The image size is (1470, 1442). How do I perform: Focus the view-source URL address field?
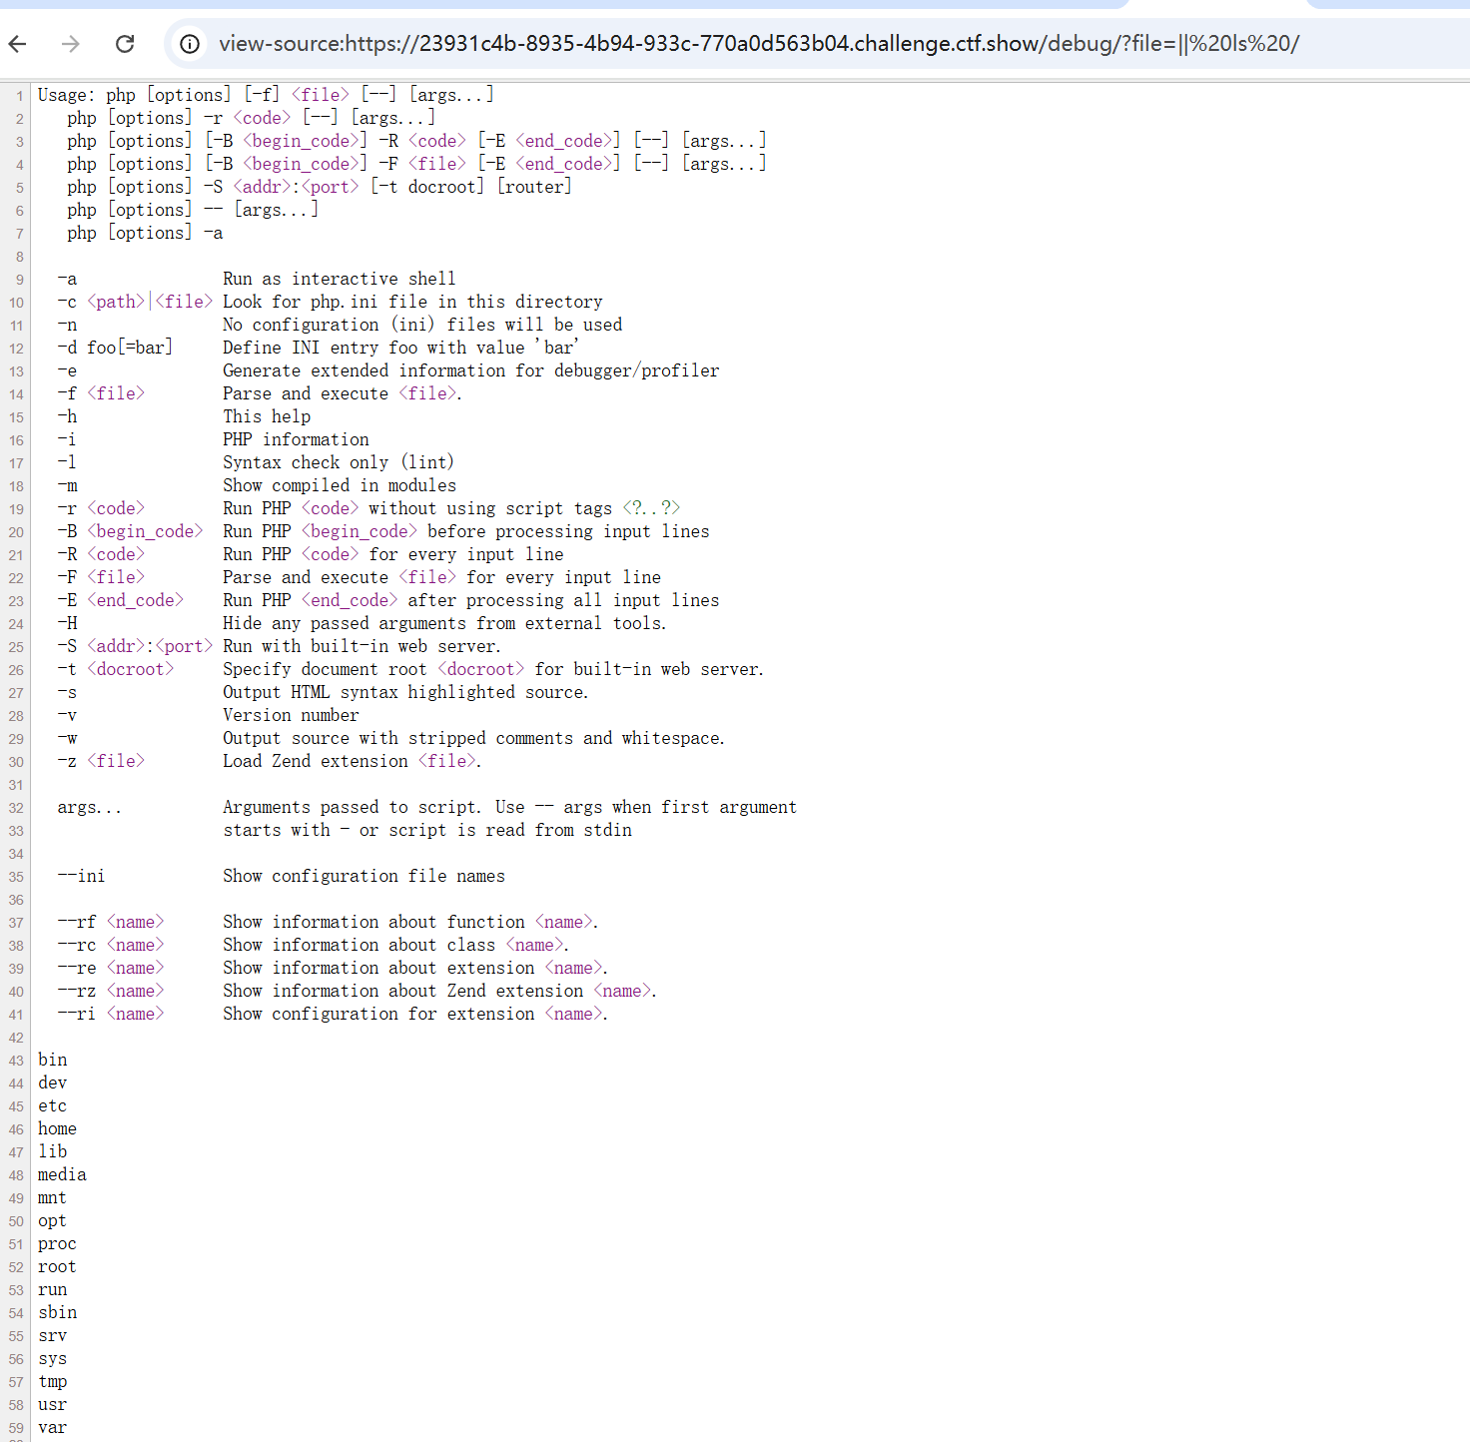pos(759,43)
